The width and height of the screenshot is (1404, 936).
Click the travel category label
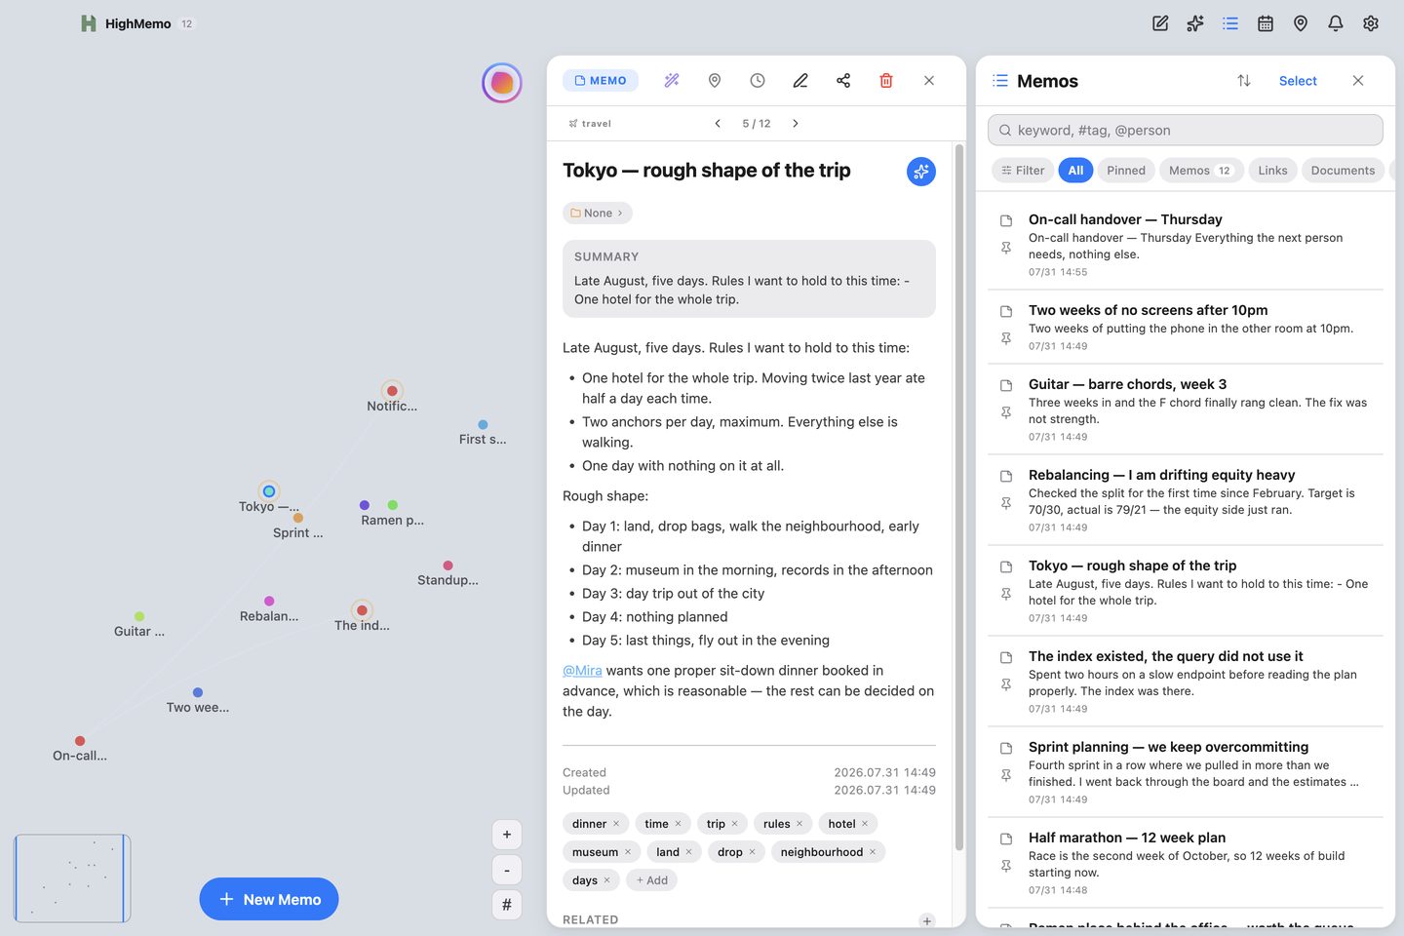pos(590,124)
